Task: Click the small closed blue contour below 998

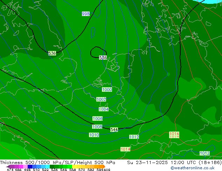Action: tap(93, 32)
